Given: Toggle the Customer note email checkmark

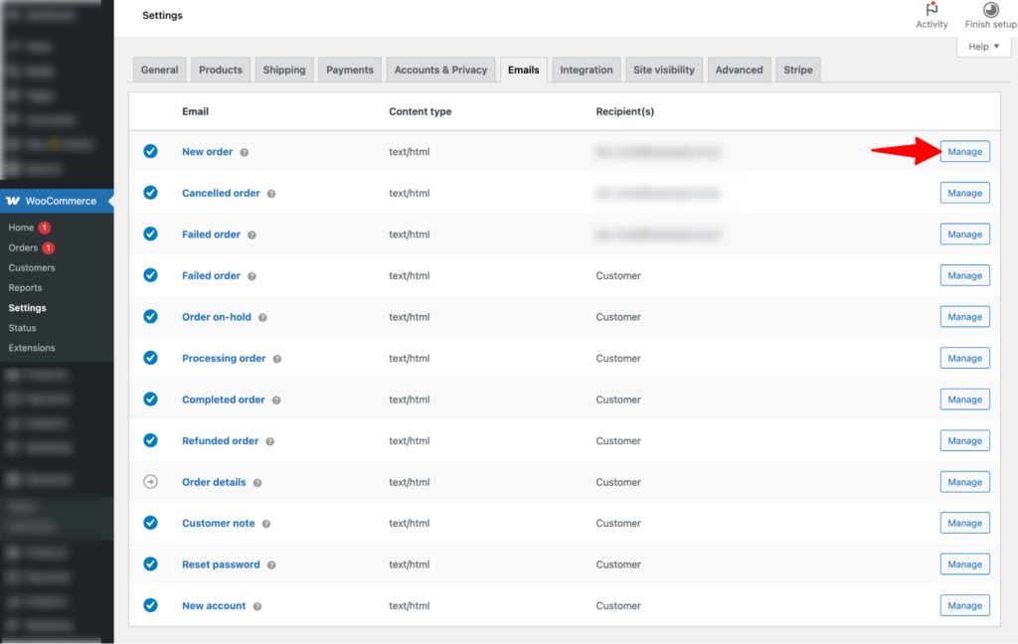Looking at the screenshot, I should (151, 522).
